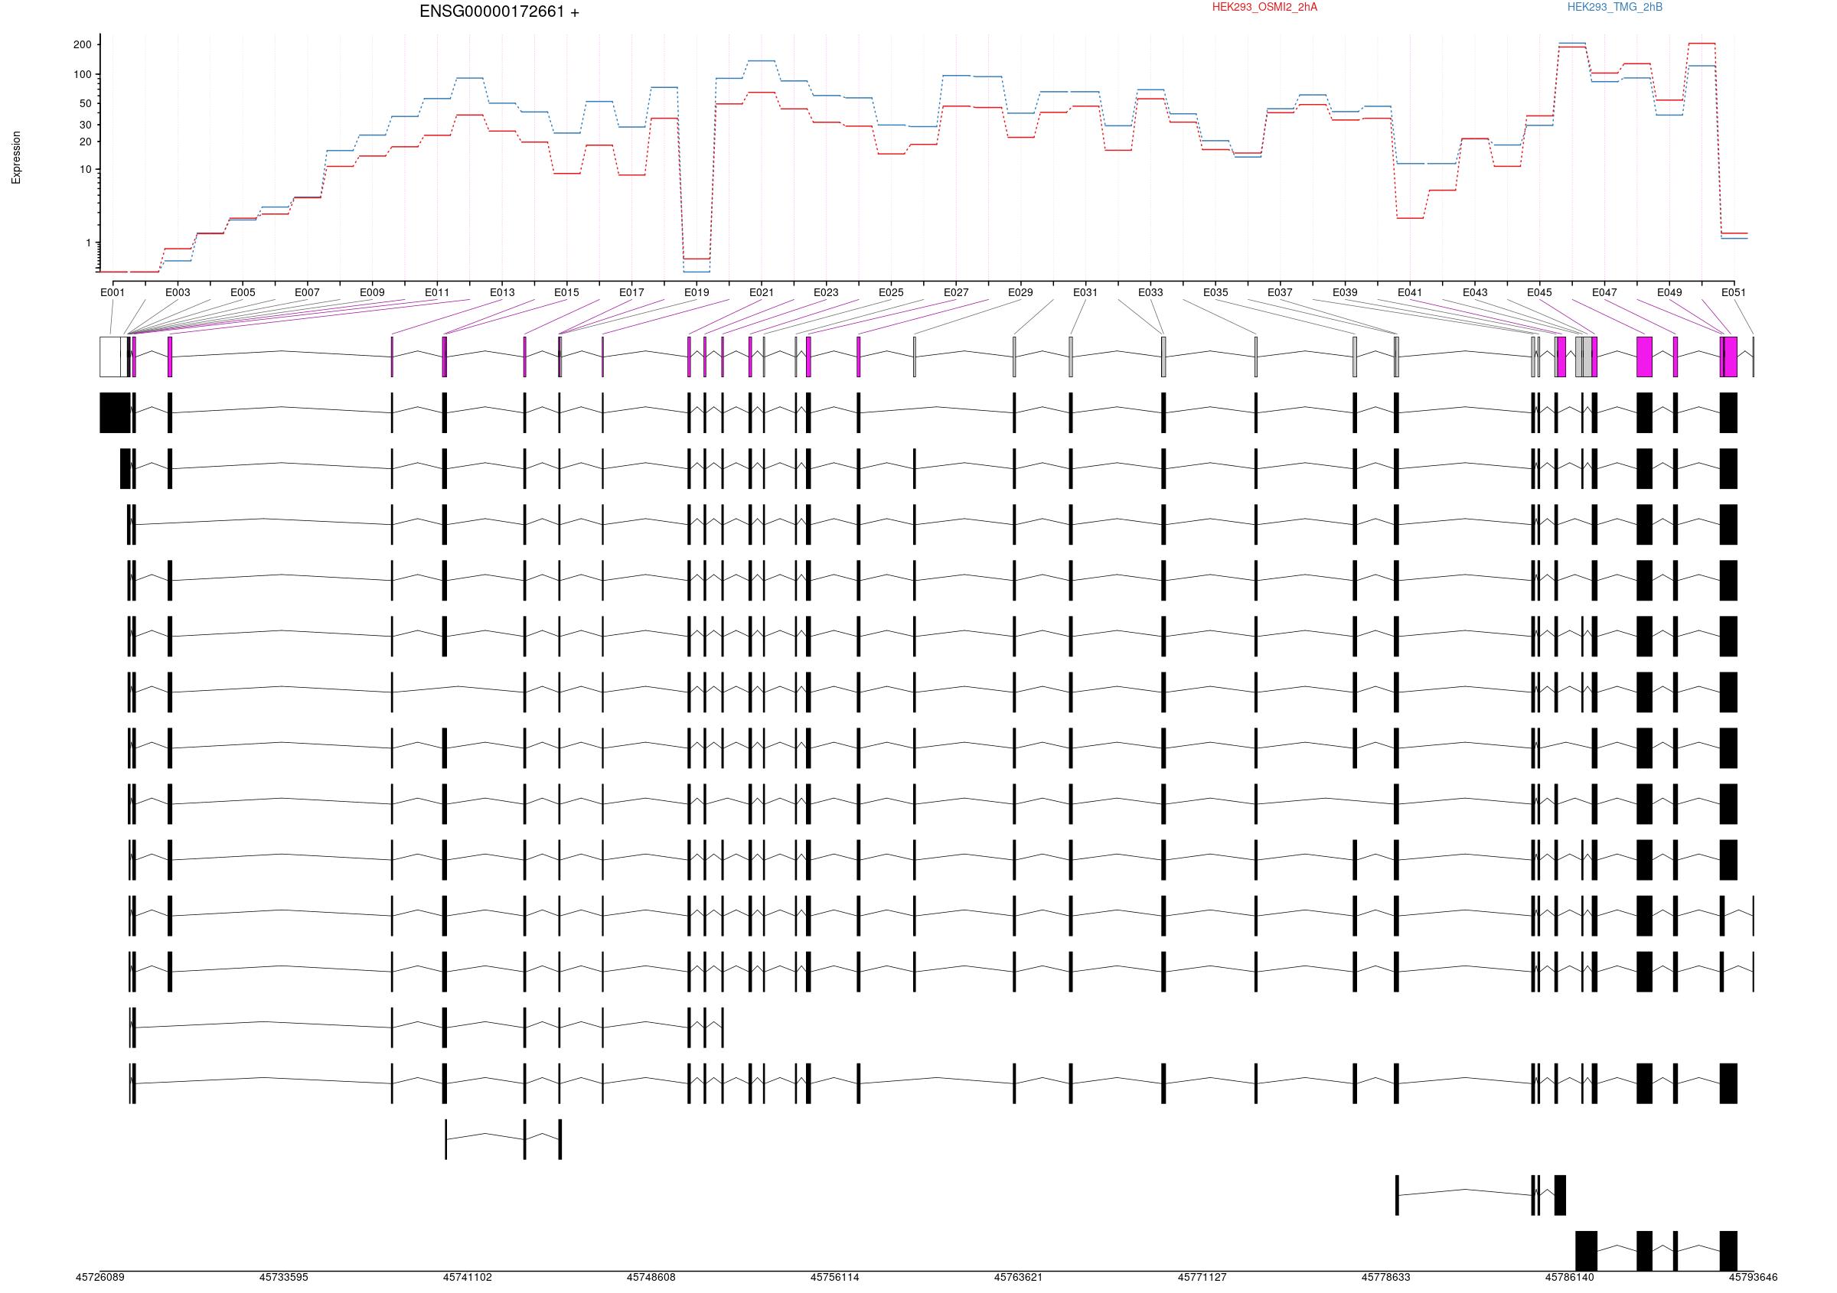Select exon bin label E009

(372, 293)
